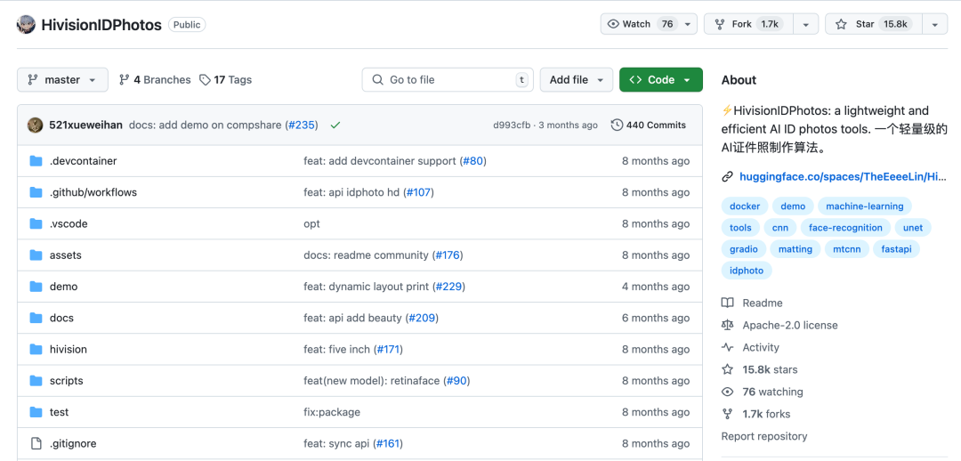Open the .gitignore file icon
The width and height of the screenshot is (961, 461).
[x=36, y=443]
